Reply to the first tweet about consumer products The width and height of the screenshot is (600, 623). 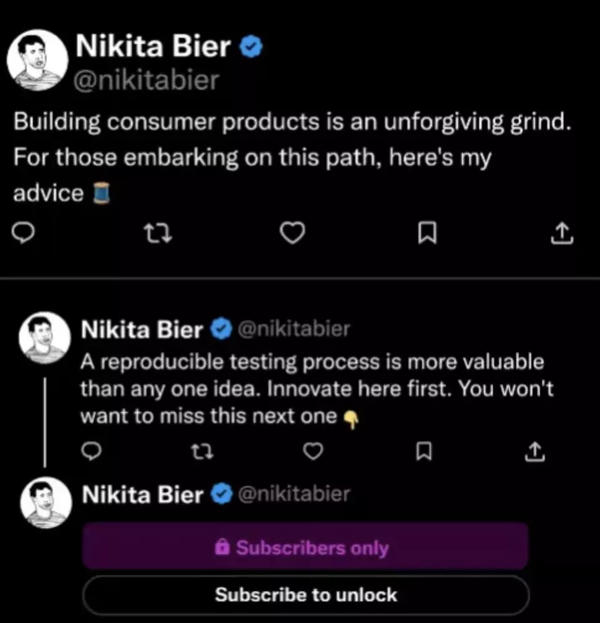click(x=24, y=232)
